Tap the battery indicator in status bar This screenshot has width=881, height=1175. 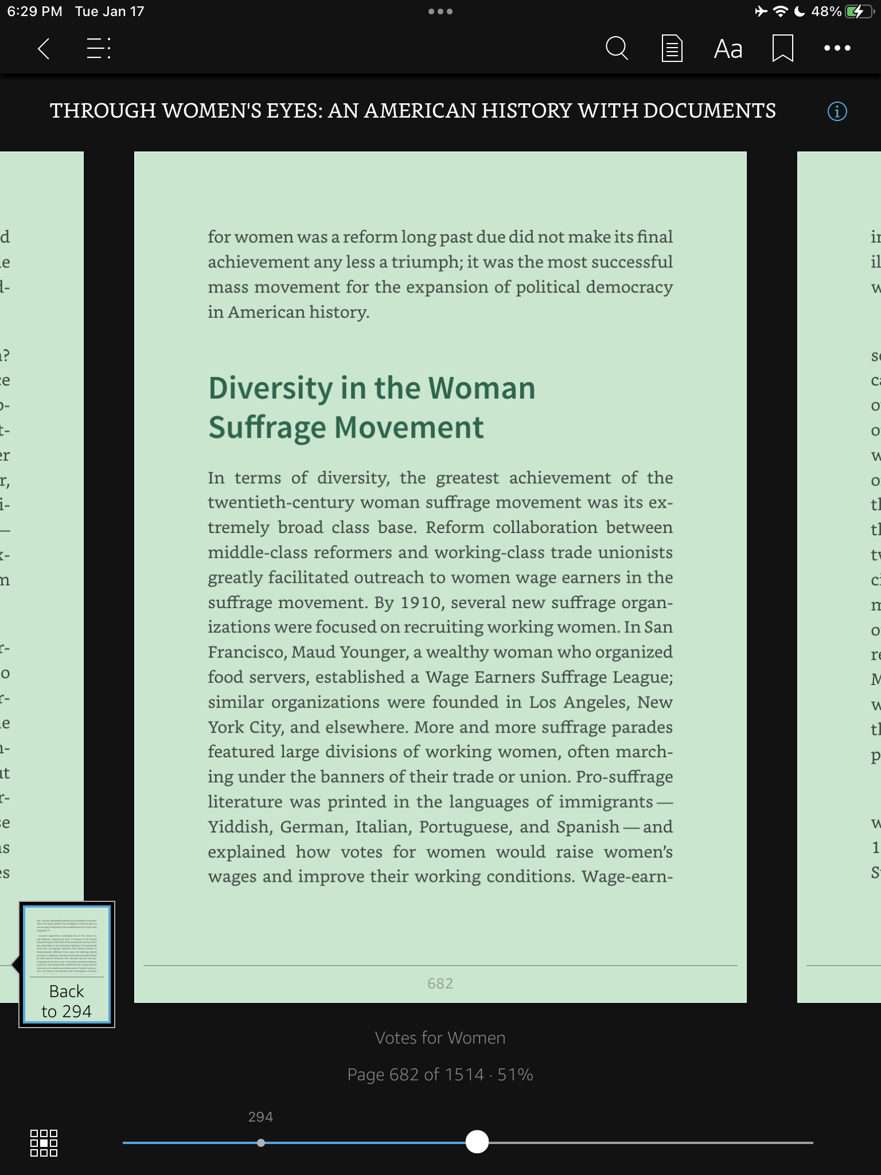[x=858, y=11]
